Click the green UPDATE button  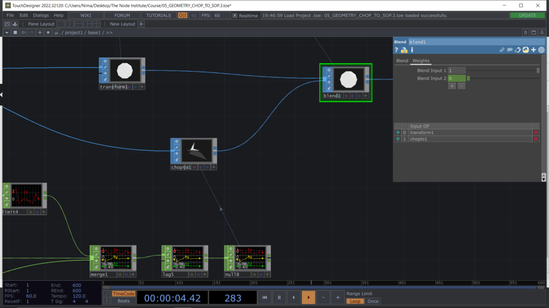pos(528,16)
